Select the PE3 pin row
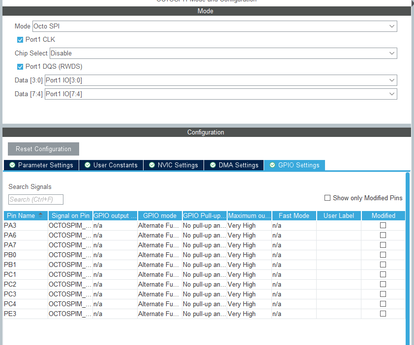Image resolution: width=414 pixels, height=345 pixels. pos(205,314)
